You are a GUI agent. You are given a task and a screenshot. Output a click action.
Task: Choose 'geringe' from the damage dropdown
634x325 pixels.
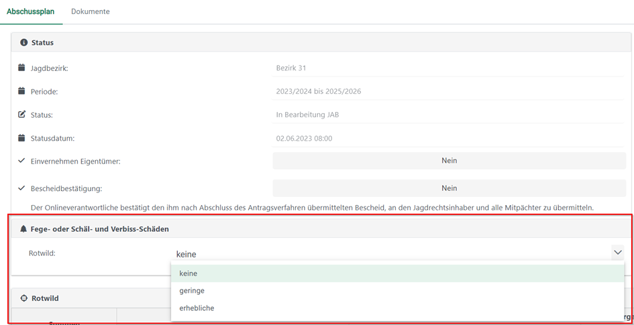point(192,291)
